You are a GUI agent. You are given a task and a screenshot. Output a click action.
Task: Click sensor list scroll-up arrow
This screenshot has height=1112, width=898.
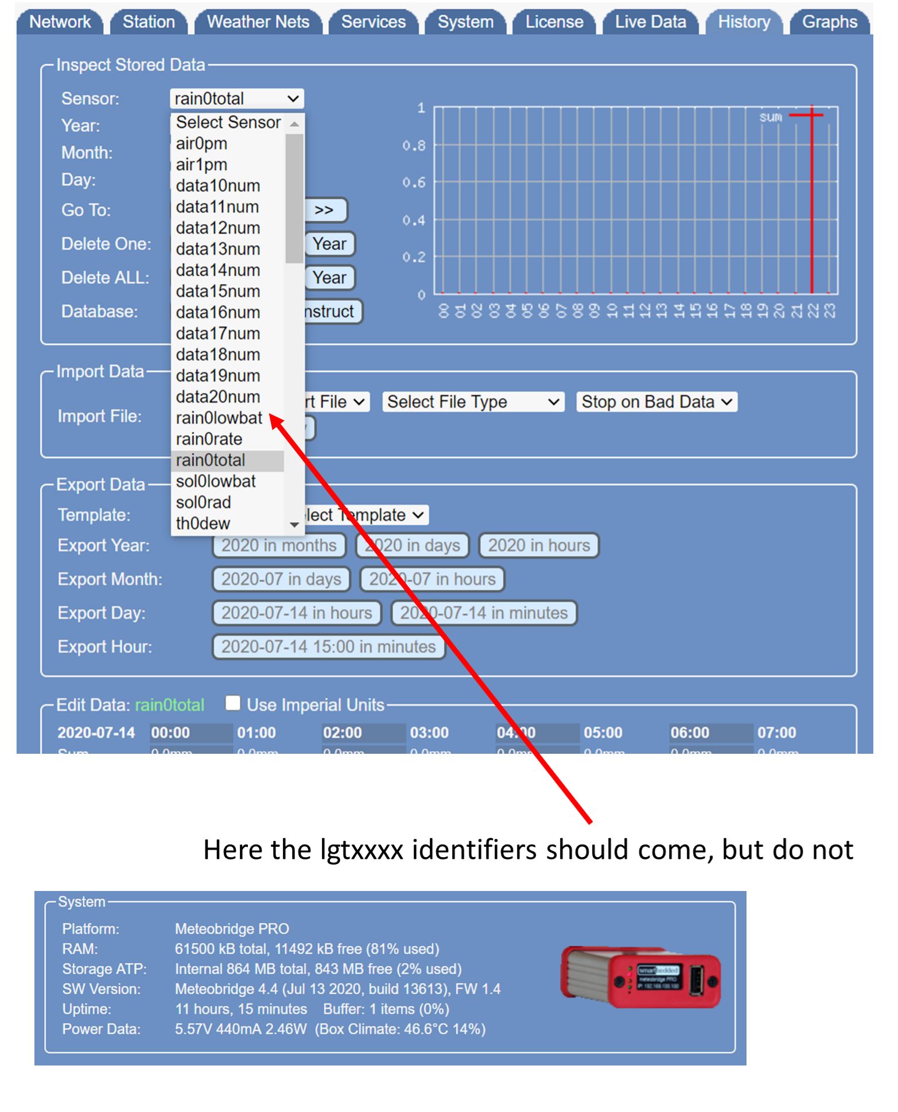(x=294, y=124)
